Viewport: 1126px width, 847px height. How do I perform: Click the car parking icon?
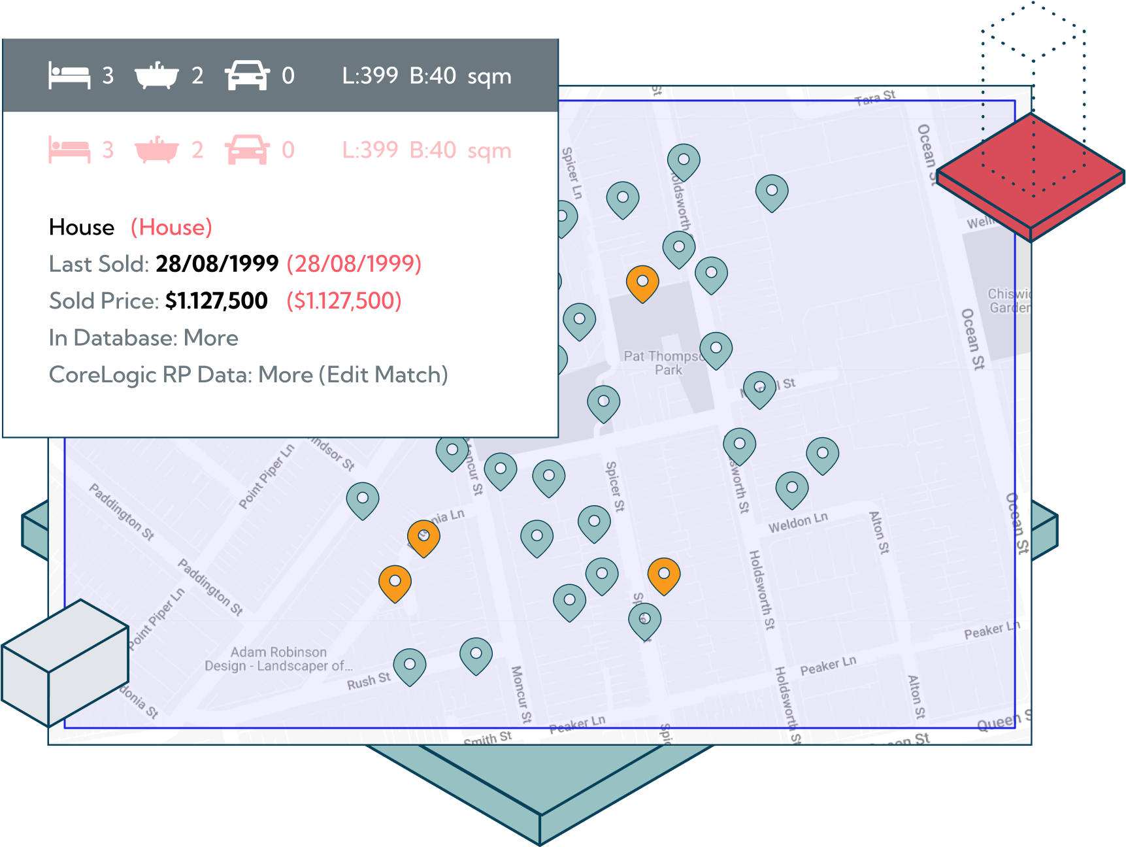click(x=246, y=74)
